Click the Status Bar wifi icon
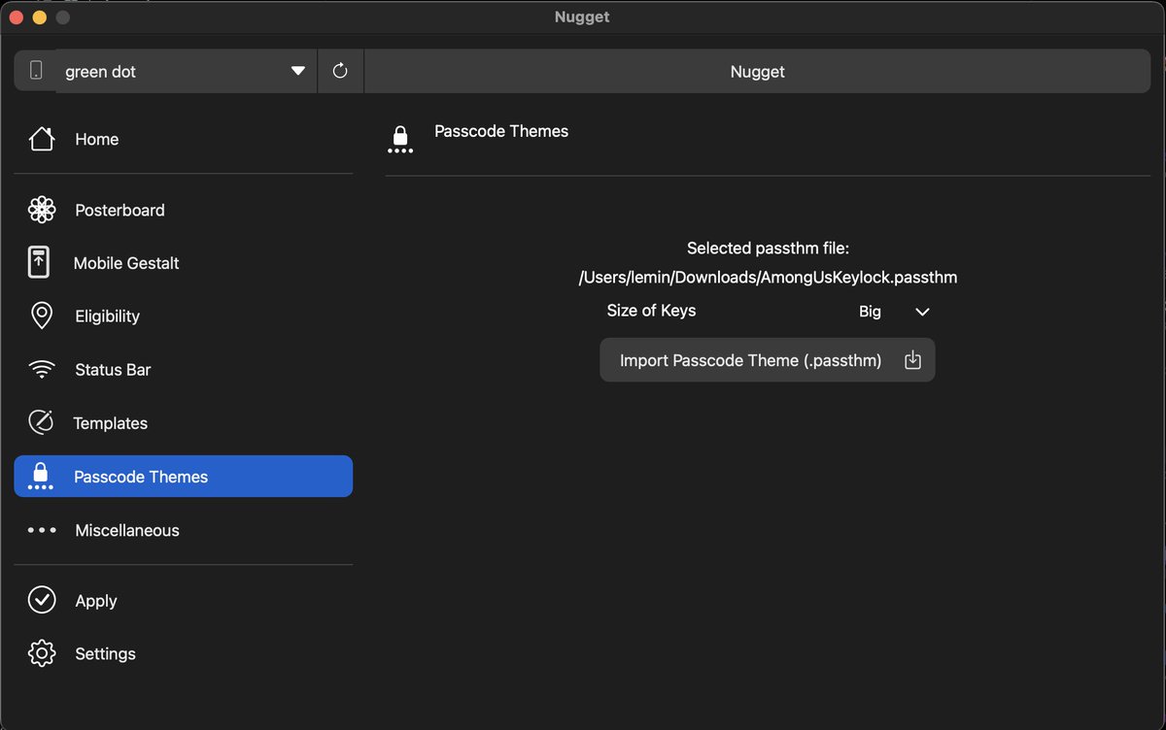This screenshot has height=730, width=1166. point(42,370)
